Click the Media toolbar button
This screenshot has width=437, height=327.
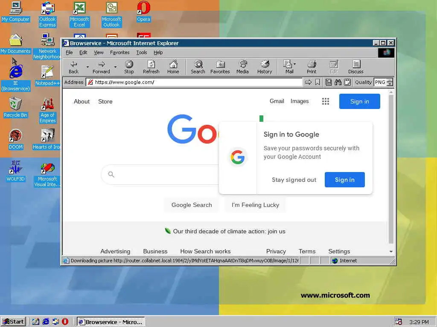coord(242,67)
